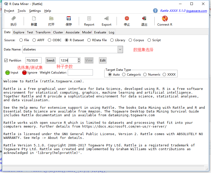Click the toolbar drag handle dots

4,21
